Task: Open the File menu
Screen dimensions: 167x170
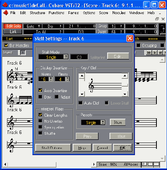Action: [x=13, y=13]
